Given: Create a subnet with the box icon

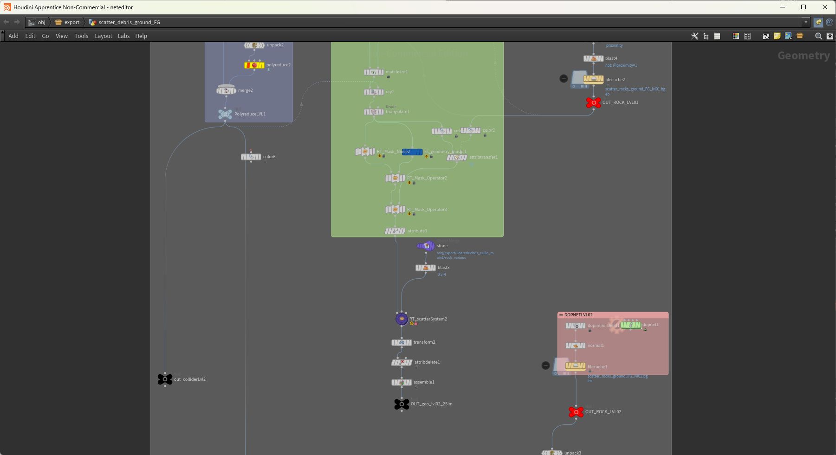Looking at the screenshot, I should pyautogui.click(x=800, y=36).
